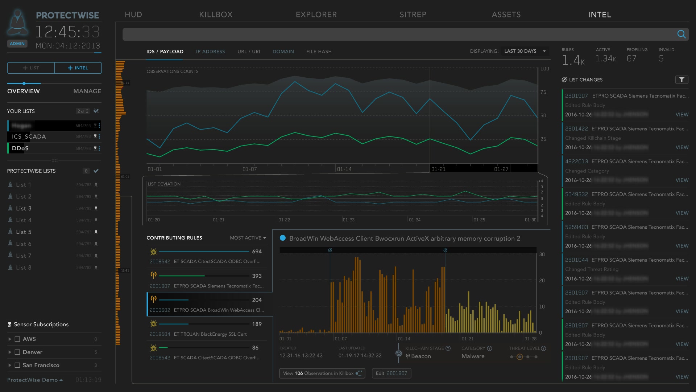Switch to the FILE HASH tab
696x392 pixels.
(x=319, y=52)
